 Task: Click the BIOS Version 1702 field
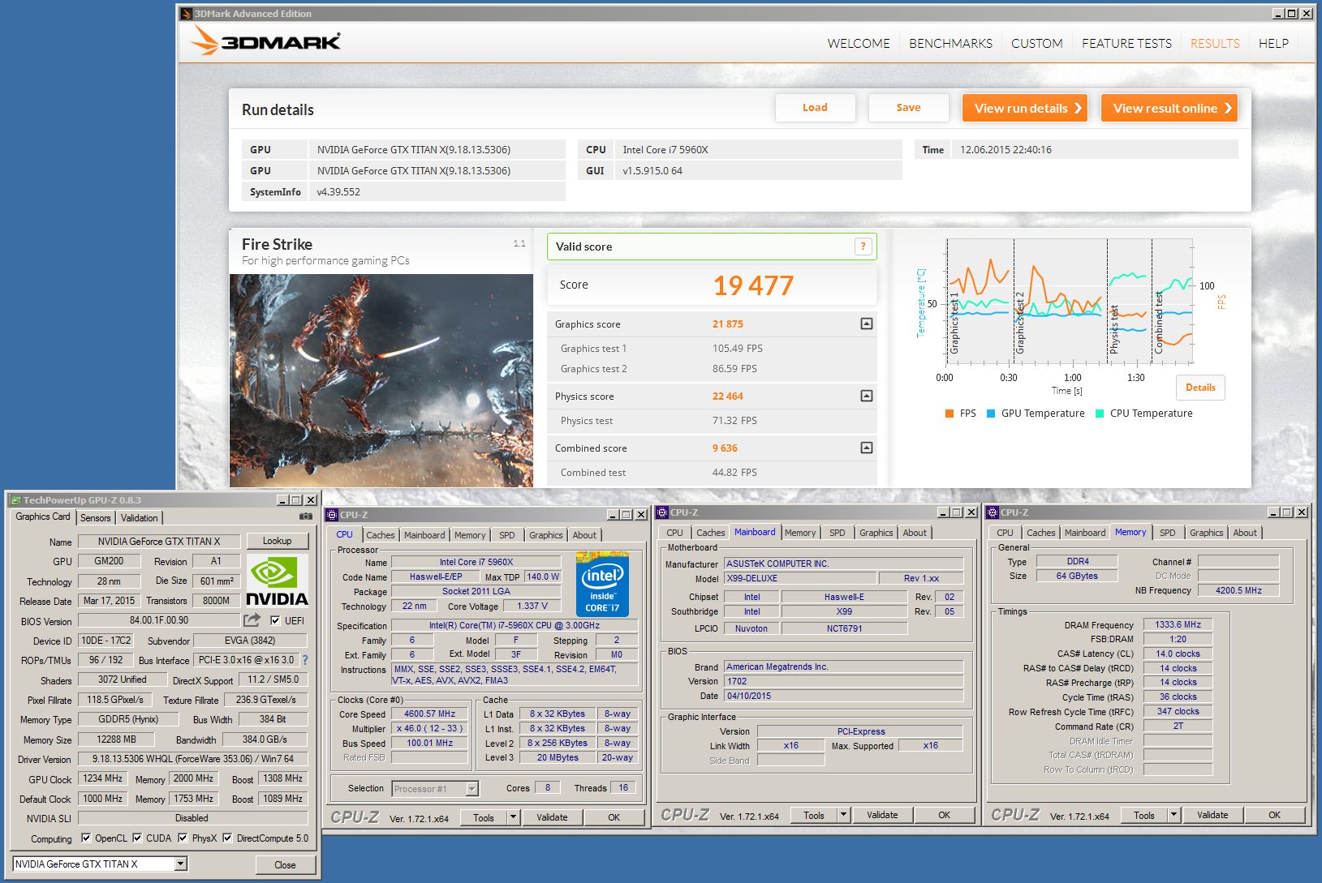pyautogui.click(x=844, y=681)
